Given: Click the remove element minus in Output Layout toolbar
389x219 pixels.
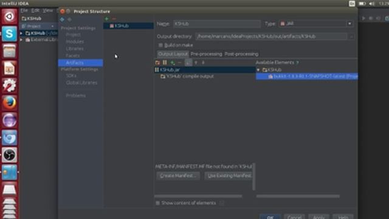Looking at the screenshot, I should [180, 63].
